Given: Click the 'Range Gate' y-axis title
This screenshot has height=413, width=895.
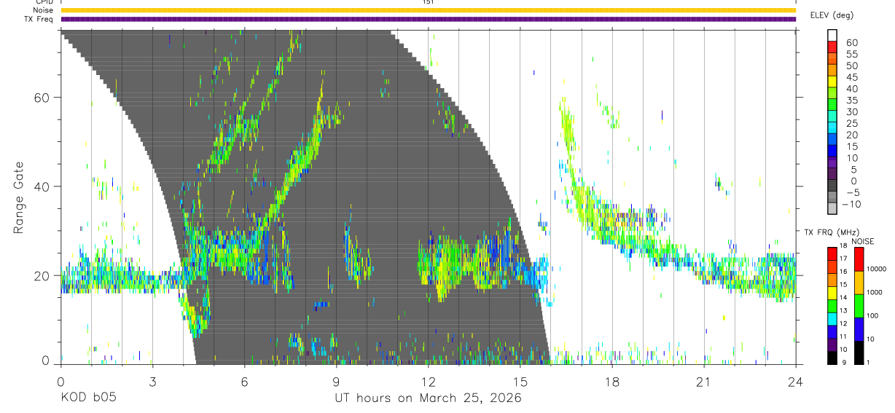Looking at the screenshot, I should click(19, 196).
